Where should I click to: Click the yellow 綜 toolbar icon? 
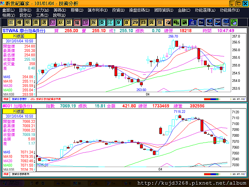[60, 22]
